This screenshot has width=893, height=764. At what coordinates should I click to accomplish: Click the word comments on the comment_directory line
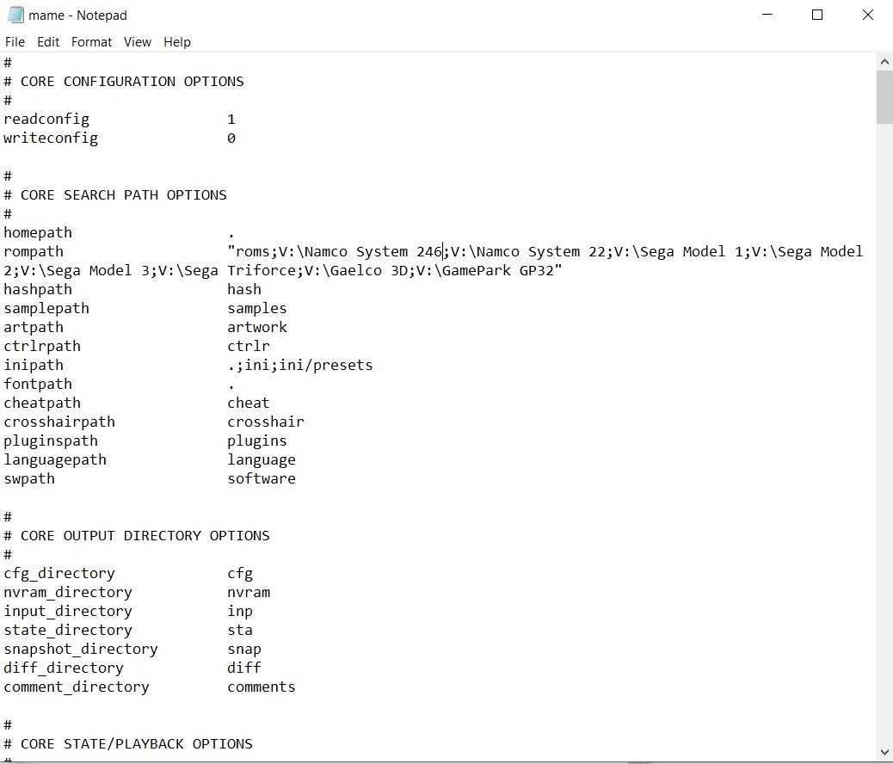pyautogui.click(x=261, y=687)
